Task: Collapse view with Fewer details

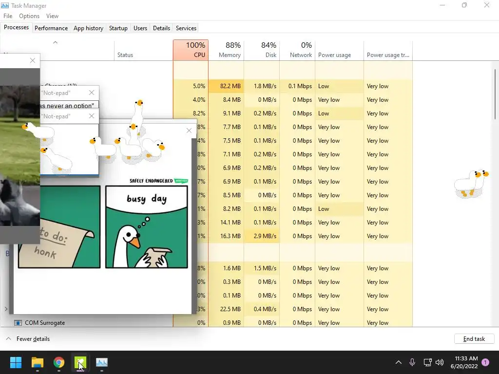Action: point(28,339)
